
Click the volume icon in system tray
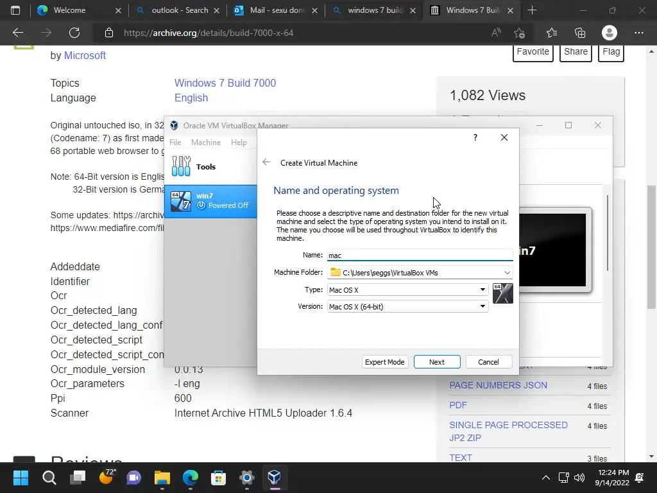pos(579,478)
